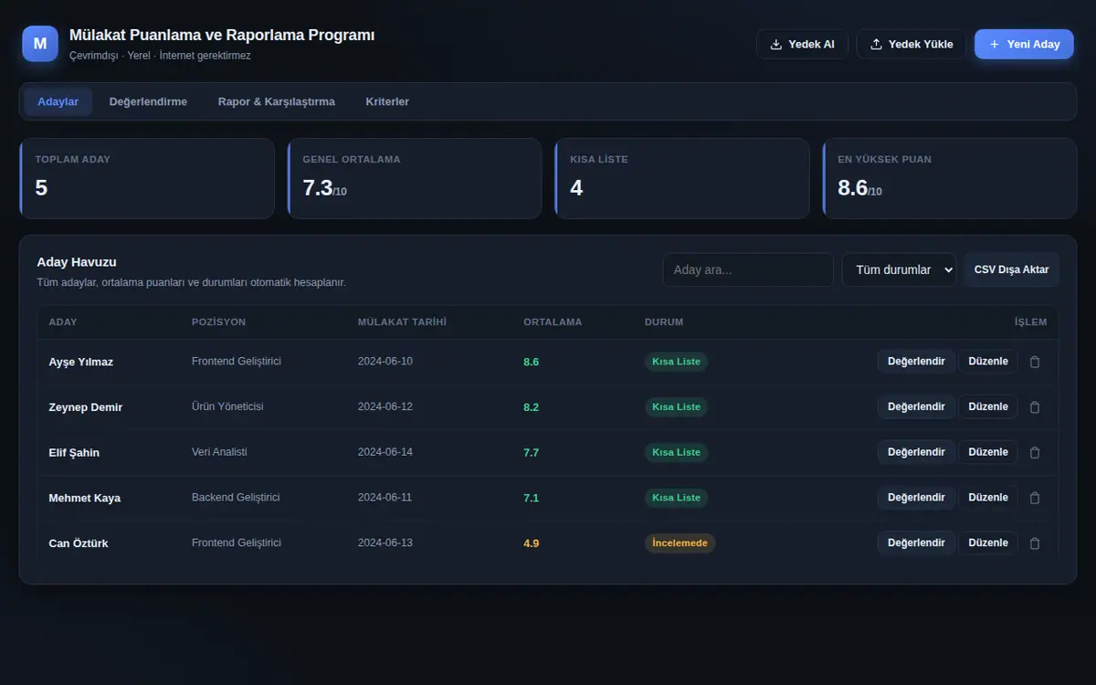Click the Genel Ortalama summary card
Screen dimensions: 1096x685
pos(415,178)
